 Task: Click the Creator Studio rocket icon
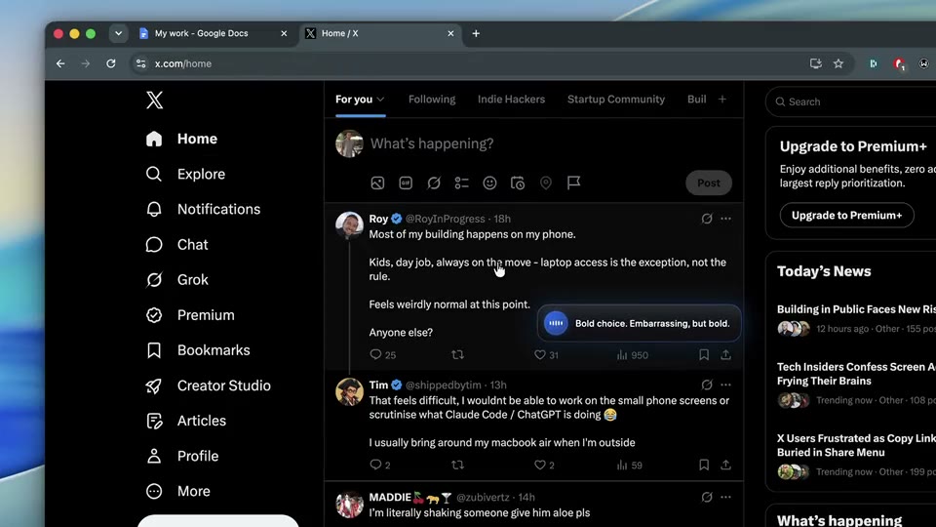(x=154, y=385)
